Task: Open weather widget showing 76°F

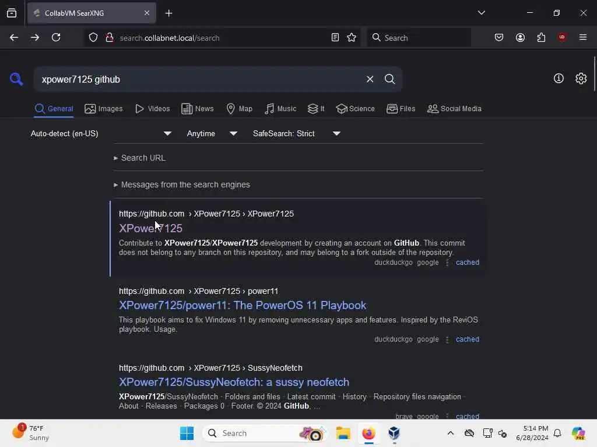Action: 30,432
